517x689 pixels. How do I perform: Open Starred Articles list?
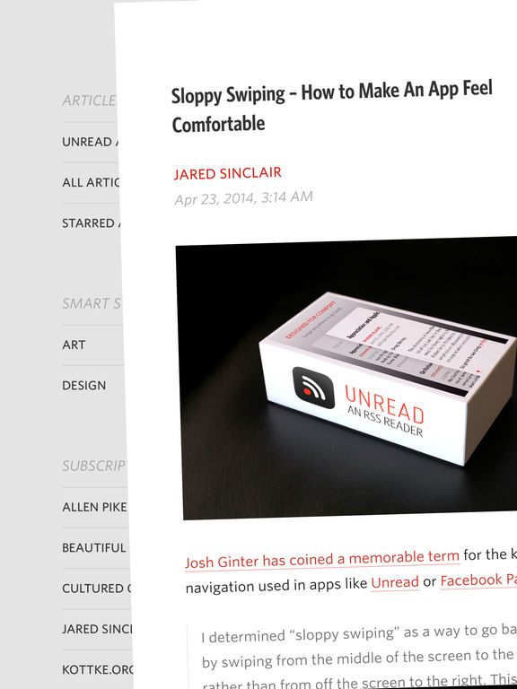pos(91,223)
